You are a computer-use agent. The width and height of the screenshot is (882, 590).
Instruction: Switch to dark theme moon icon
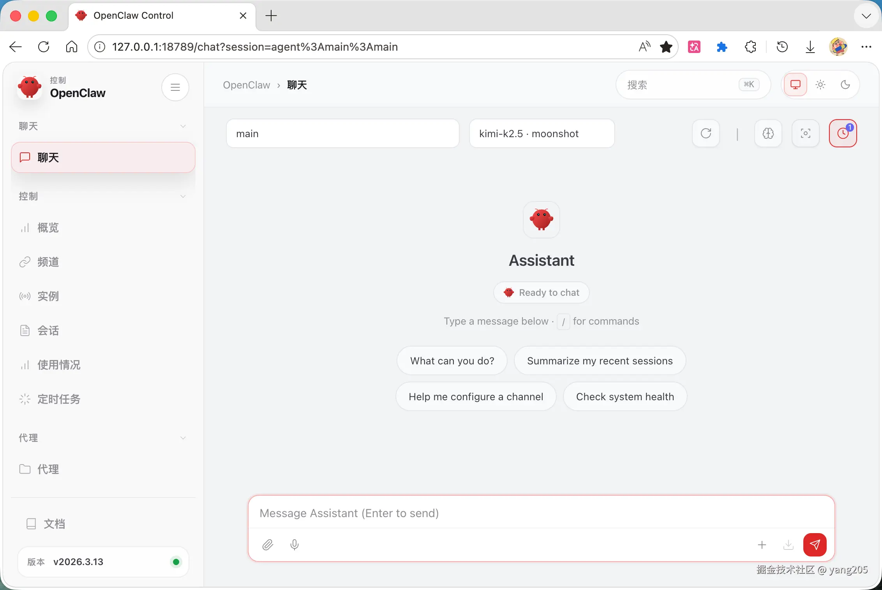coord(845,85)
